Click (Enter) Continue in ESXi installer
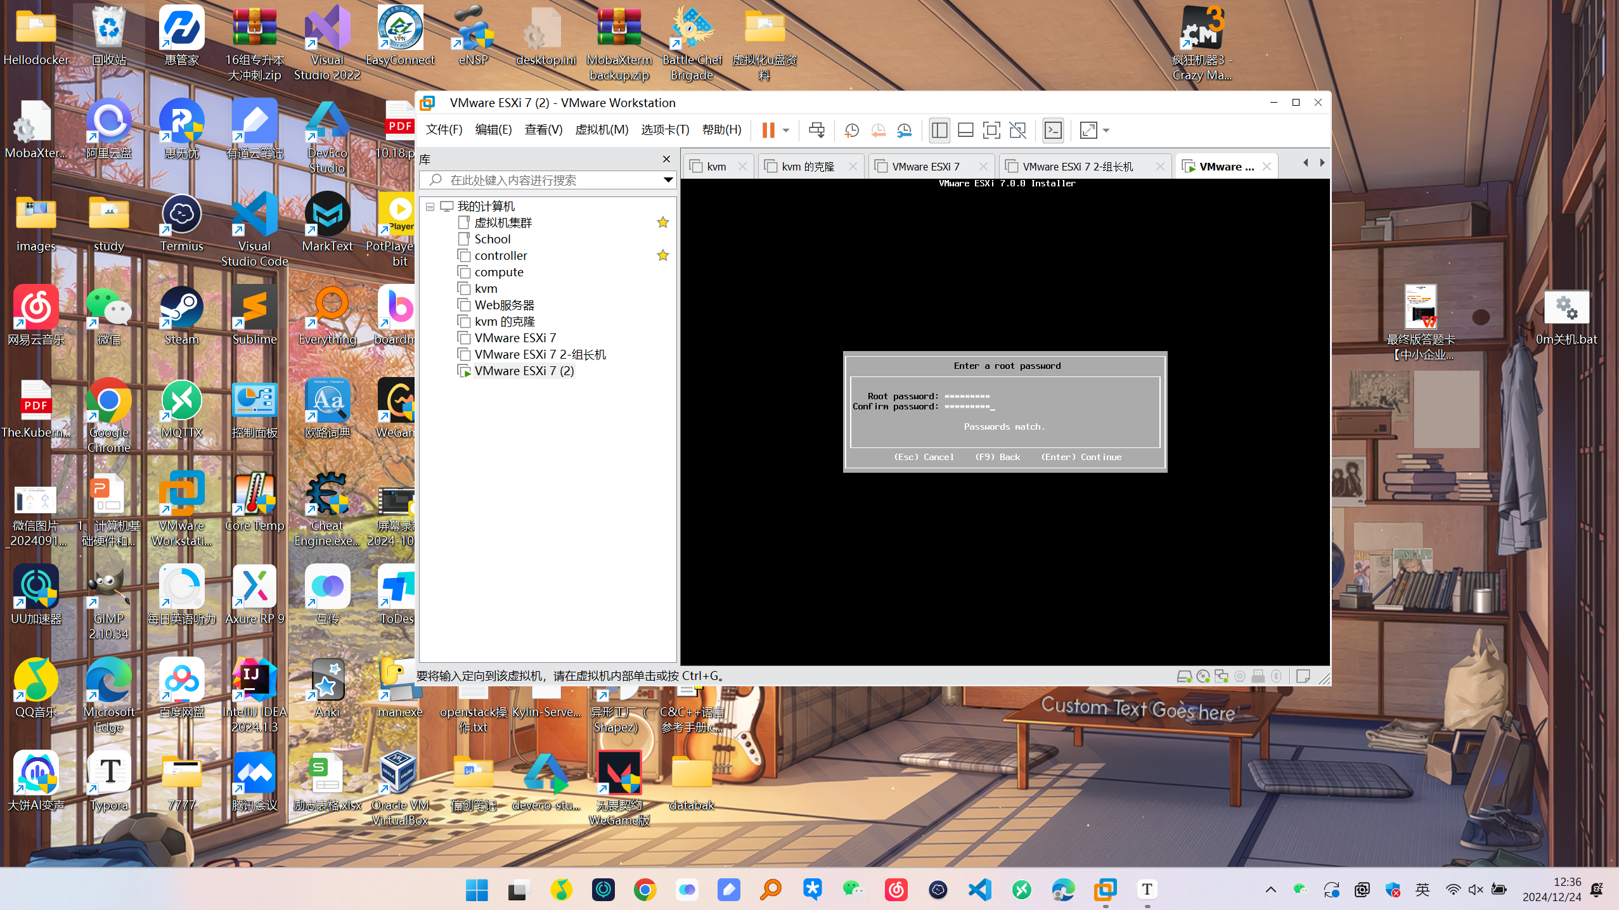Screen dimensions: 1619x910 coord(1081,457)
